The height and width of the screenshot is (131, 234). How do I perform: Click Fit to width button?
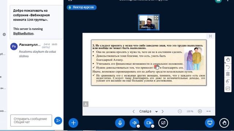click(208, 111)
